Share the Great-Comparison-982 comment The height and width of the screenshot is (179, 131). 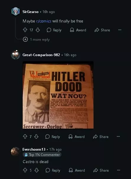(101, 136)
